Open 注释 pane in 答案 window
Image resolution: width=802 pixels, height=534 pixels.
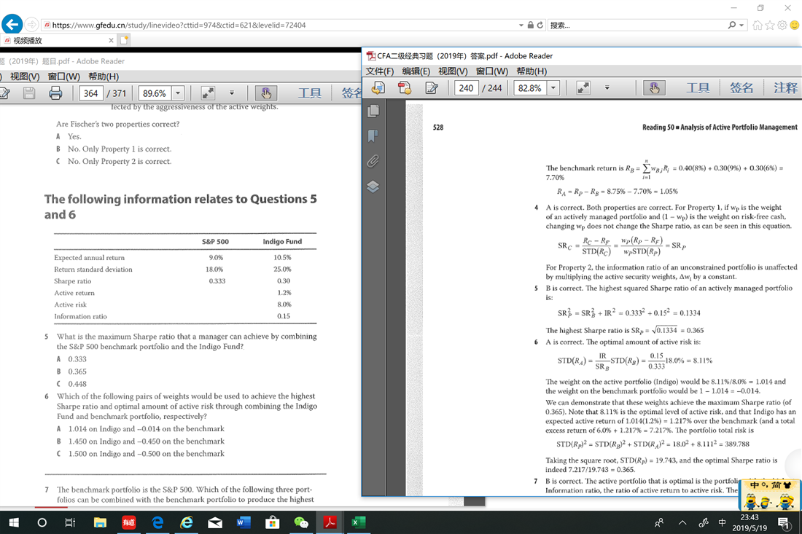pos(785,88)
